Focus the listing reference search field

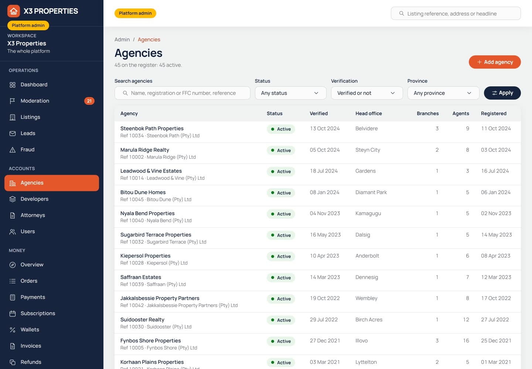pyautogui.click(x=456, y=14)
